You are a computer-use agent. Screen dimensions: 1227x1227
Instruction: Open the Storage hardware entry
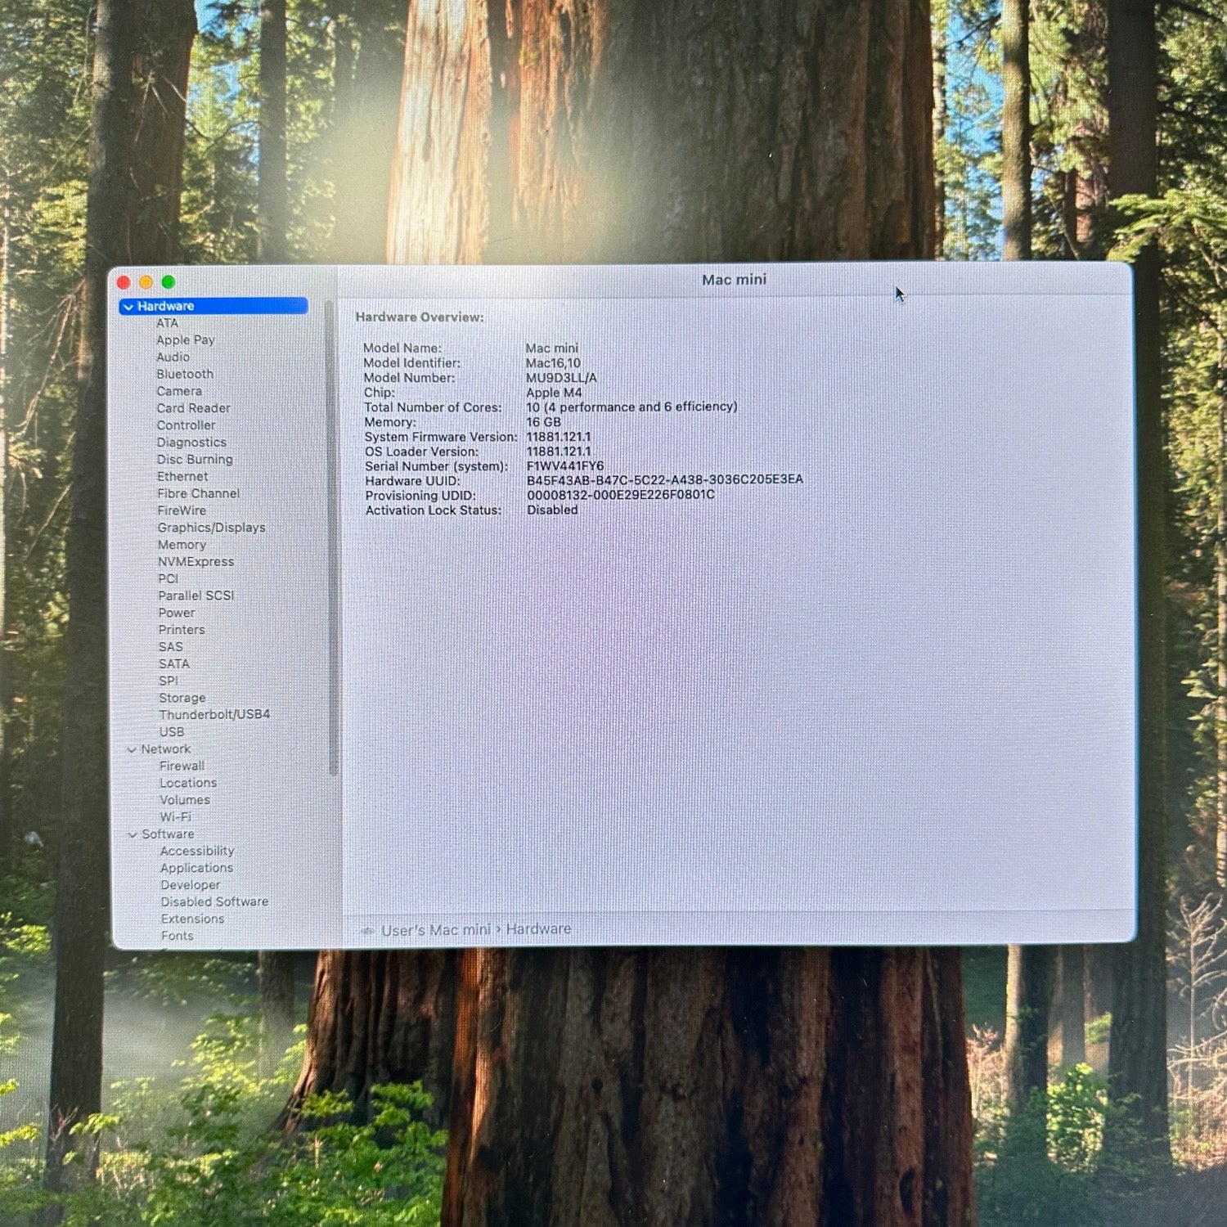pyautogui.click(x=182, y=698)
